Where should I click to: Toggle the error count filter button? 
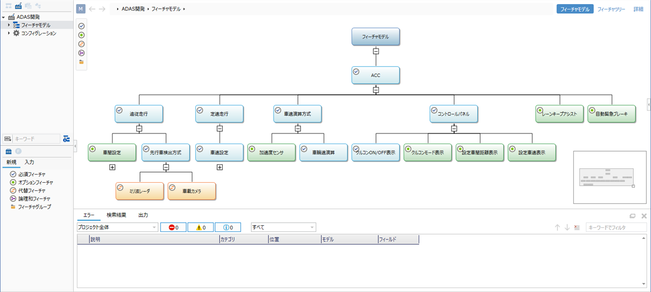(x=173, y=227)
